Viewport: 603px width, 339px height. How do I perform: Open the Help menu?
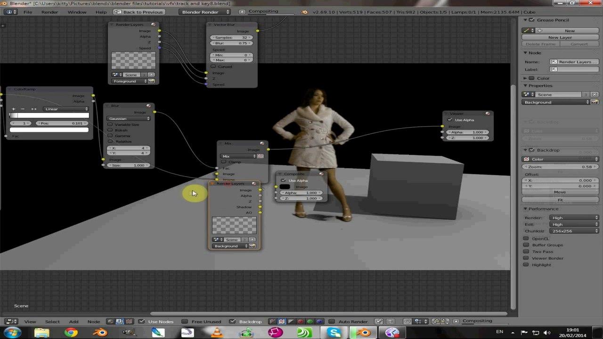tap(101, 12)
